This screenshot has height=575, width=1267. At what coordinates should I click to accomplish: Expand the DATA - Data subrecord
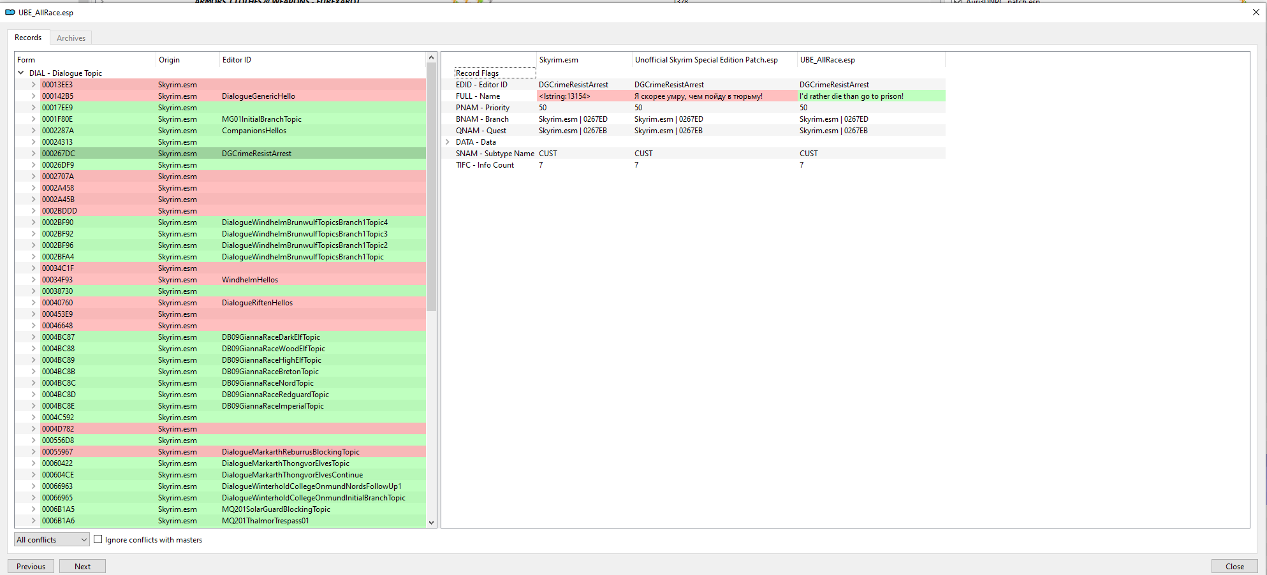[x=448, y=142]
